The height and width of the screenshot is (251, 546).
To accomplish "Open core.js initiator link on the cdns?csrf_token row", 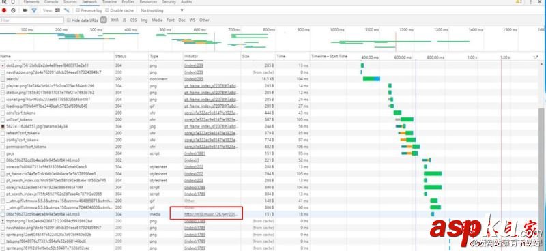I will pyautogui.click(x=211, y=113).
